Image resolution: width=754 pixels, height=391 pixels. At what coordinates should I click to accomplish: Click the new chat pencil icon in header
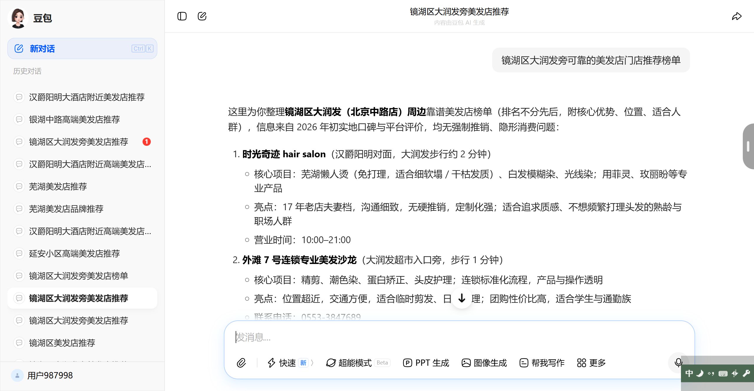pyautogui.click(x=202, y=16)
